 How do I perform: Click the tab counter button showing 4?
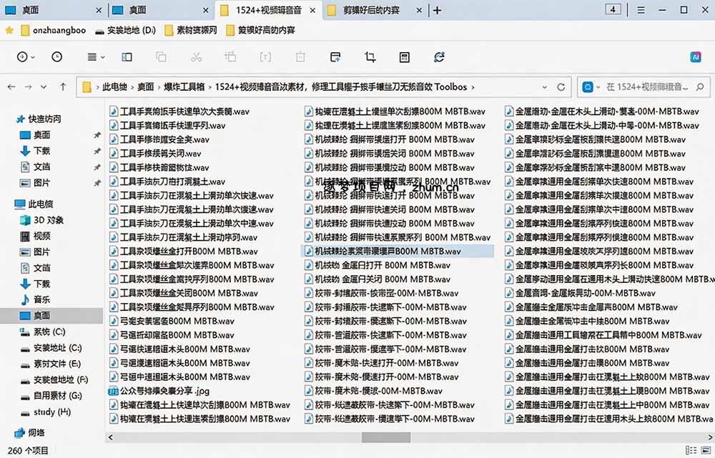613,9
